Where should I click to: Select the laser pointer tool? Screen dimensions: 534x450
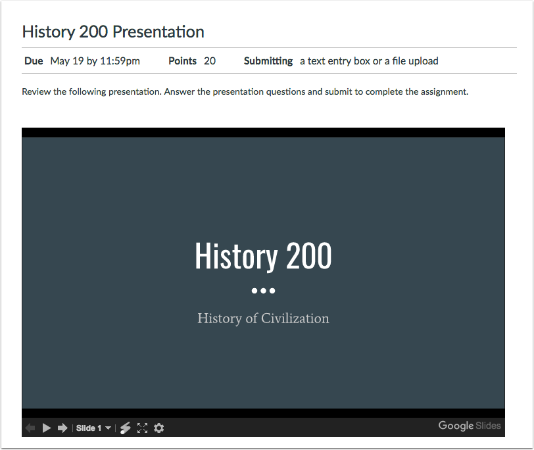click(x=126, y=428)
